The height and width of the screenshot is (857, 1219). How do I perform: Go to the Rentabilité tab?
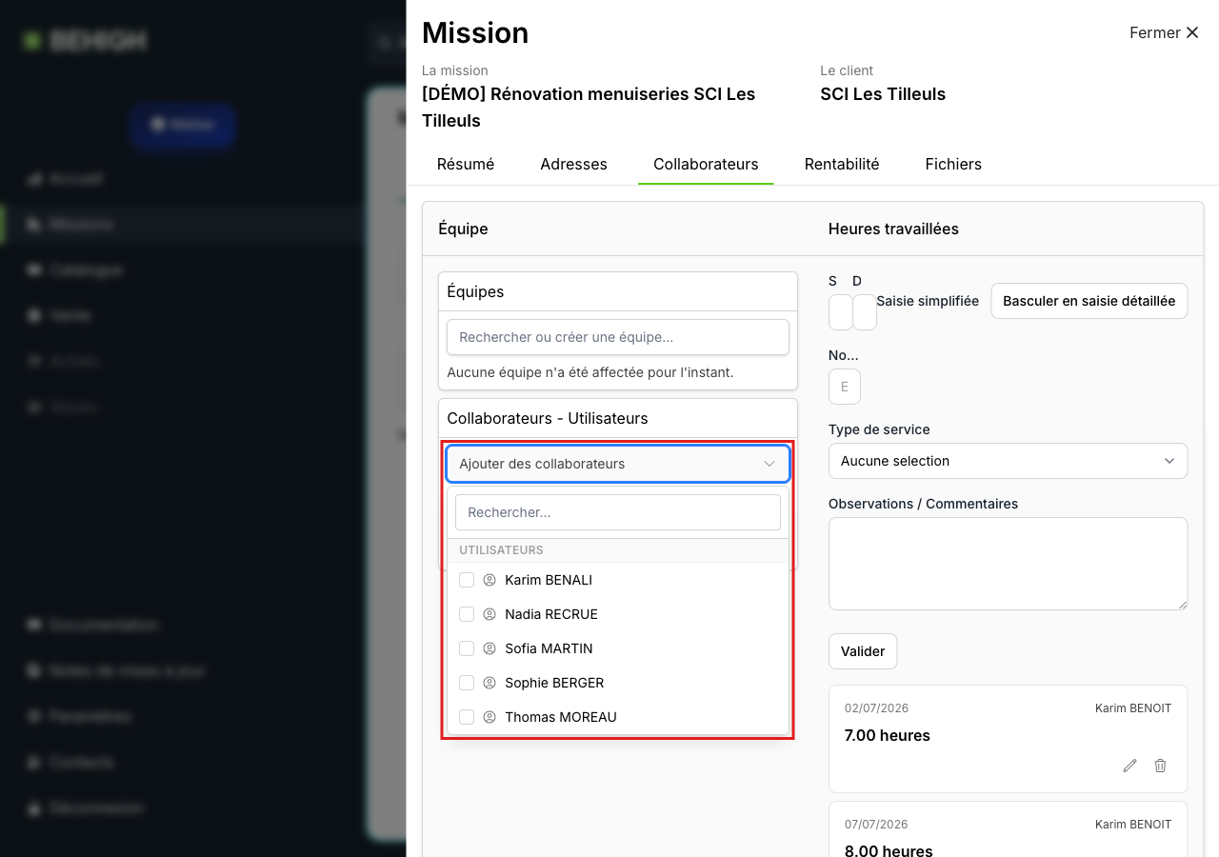(842, 164)
